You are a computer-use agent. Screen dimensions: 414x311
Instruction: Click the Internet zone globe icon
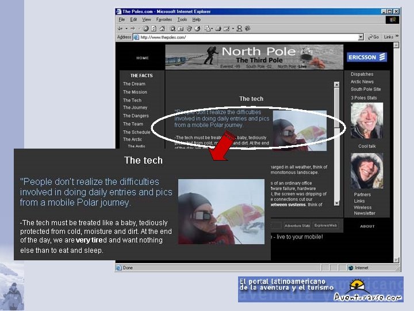tap(351, 268)
